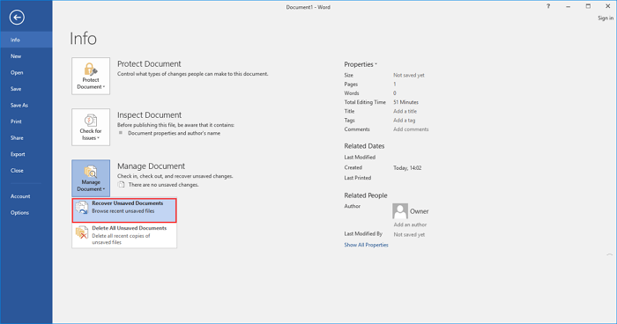Open the Show All Properties link
The width and height of the screenshot is (617, 324).
(366, 245)
